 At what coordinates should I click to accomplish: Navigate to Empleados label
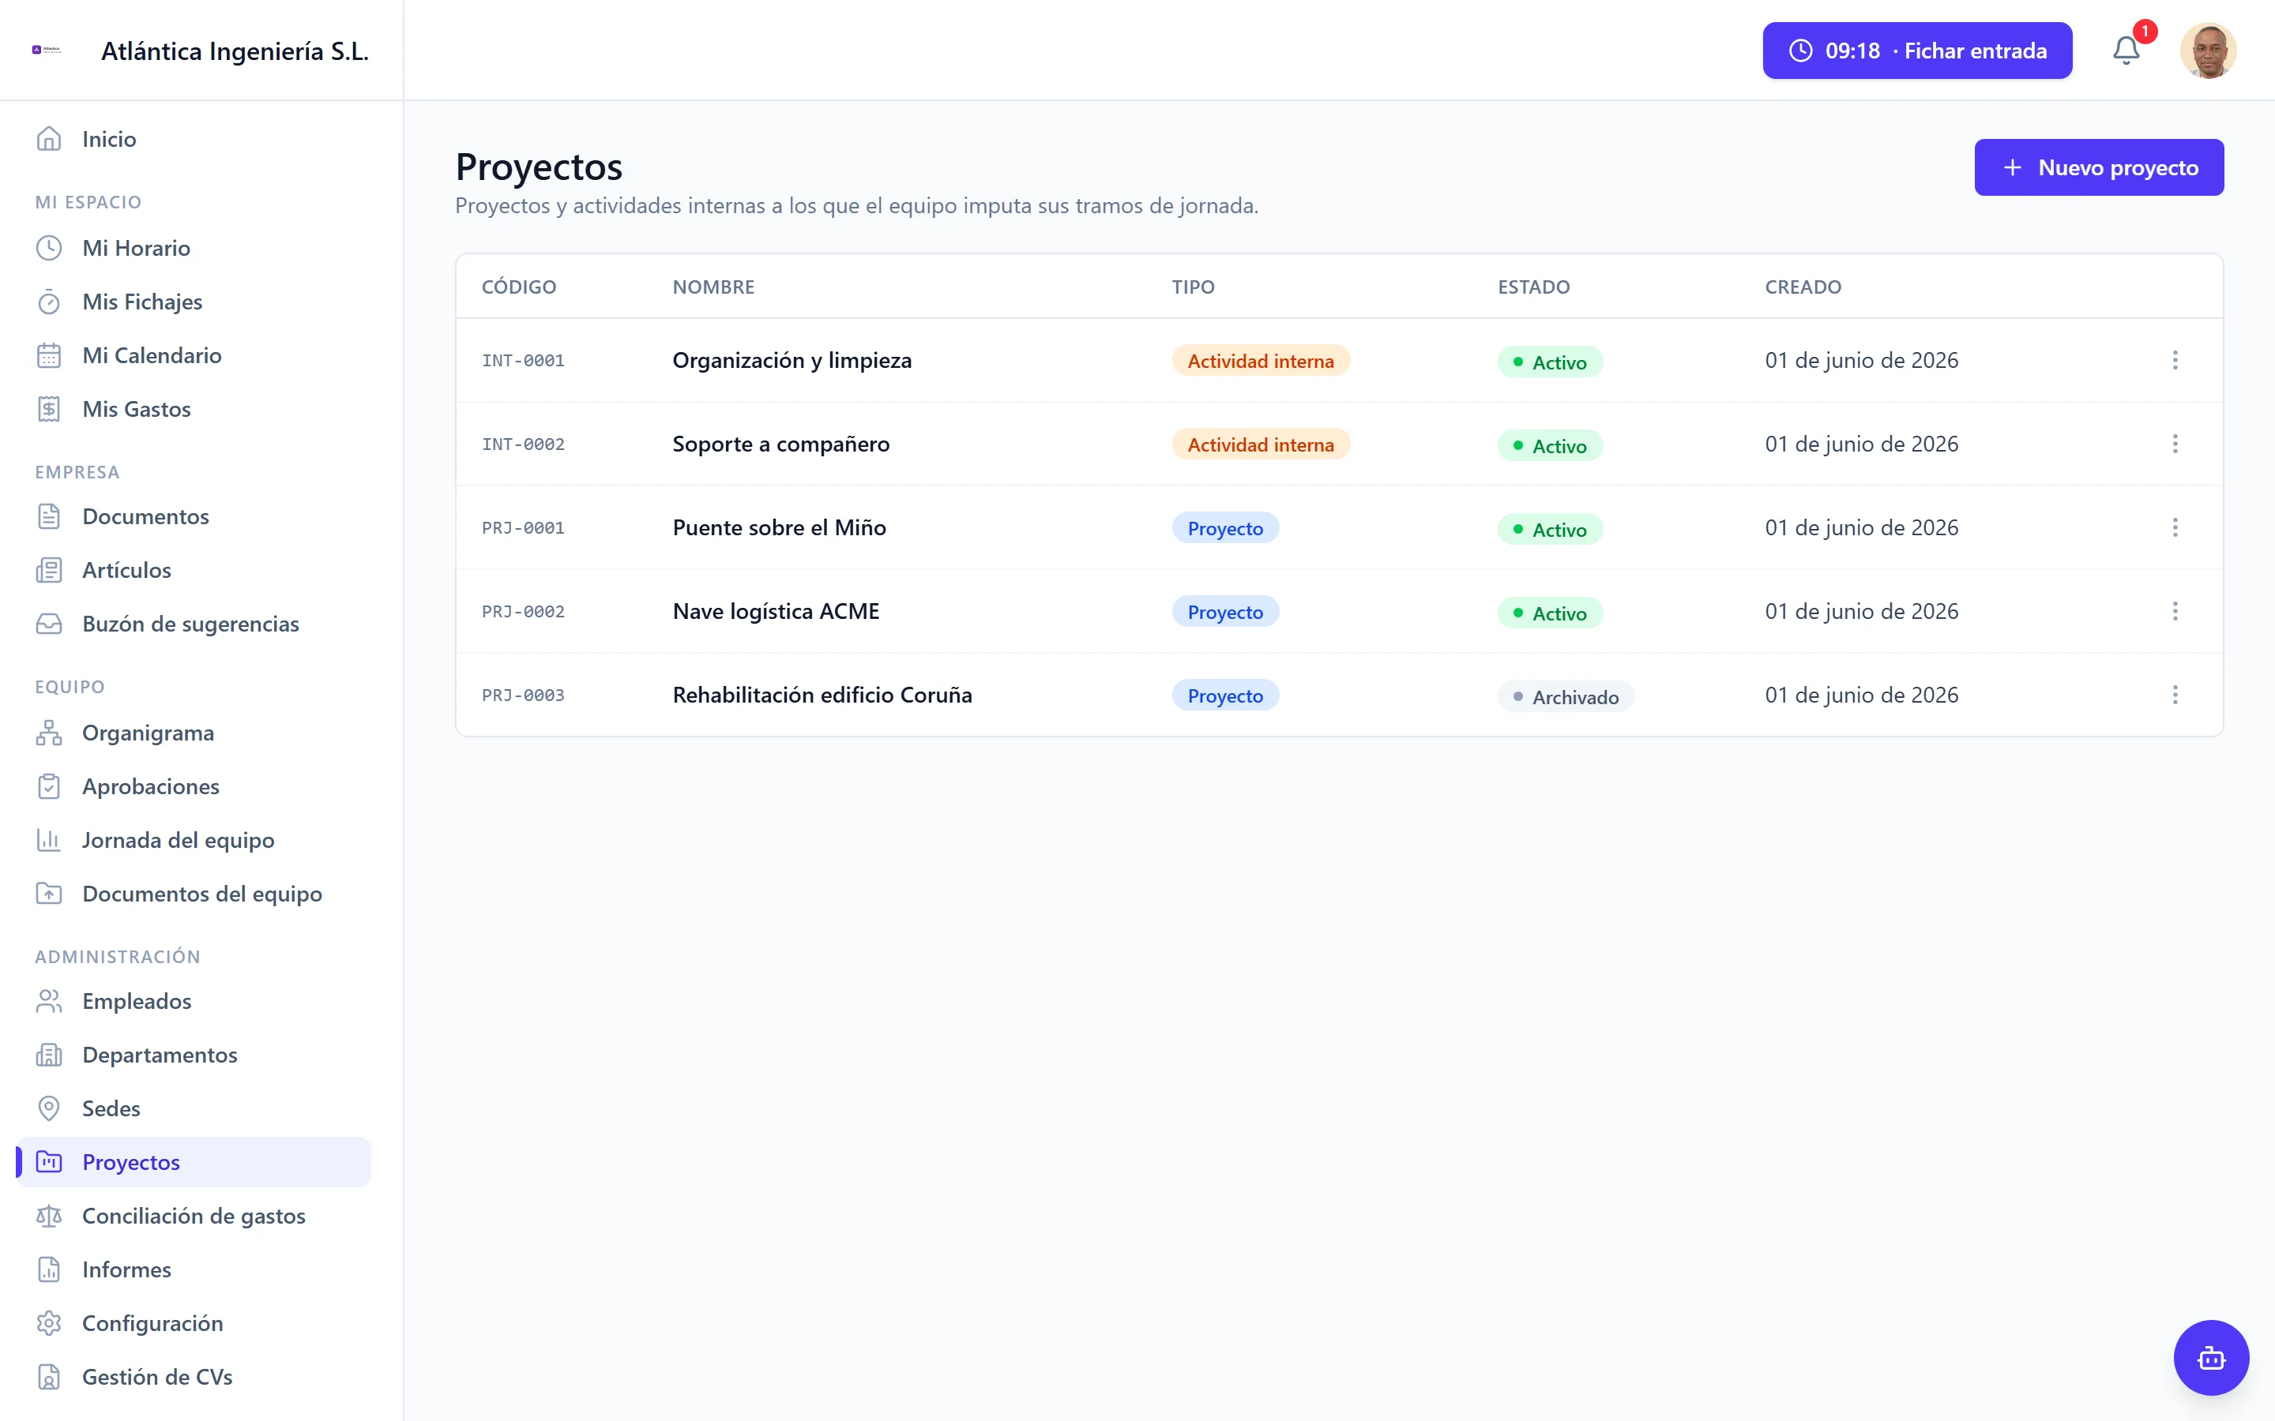pyautogui.click(x=137, y=1001)
